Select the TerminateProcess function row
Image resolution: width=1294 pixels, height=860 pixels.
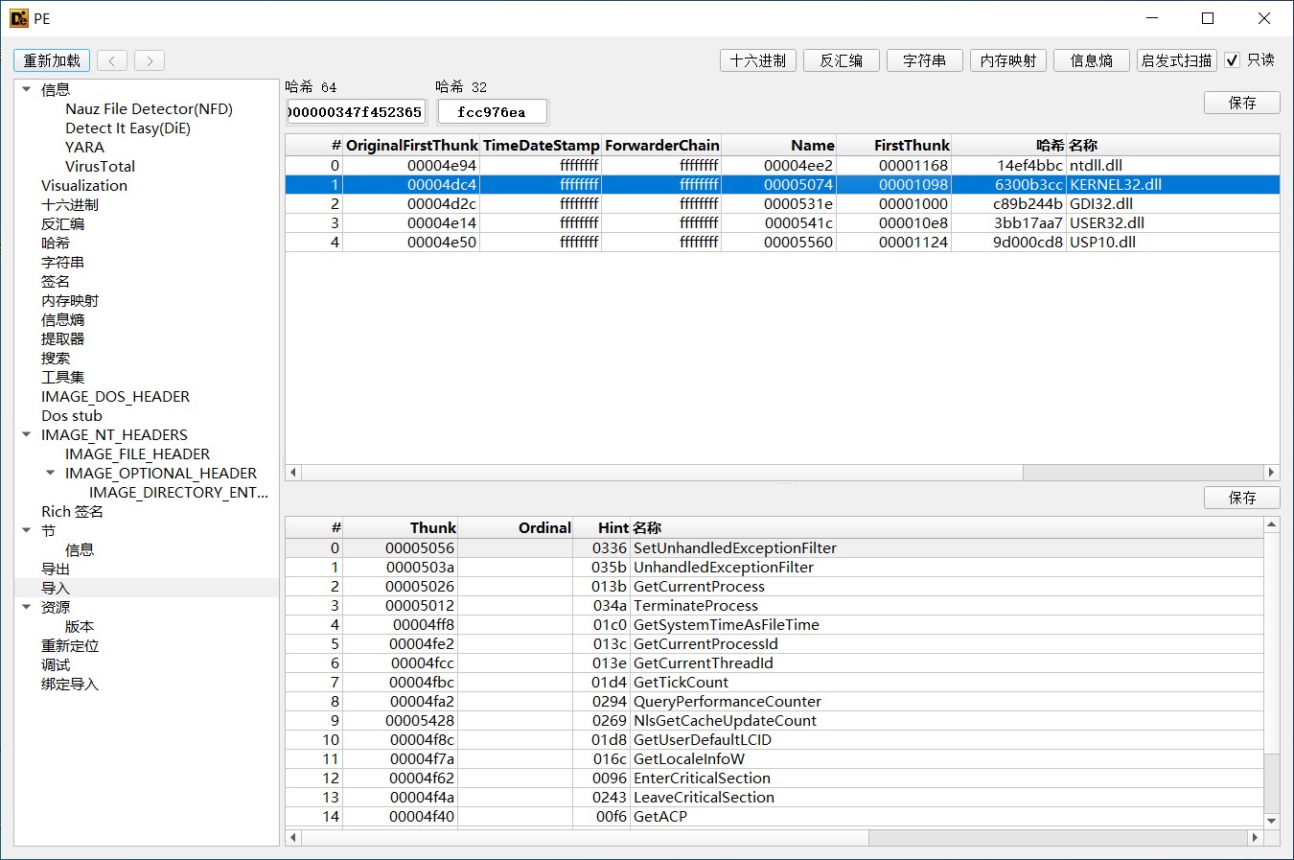tap(774, 605)
